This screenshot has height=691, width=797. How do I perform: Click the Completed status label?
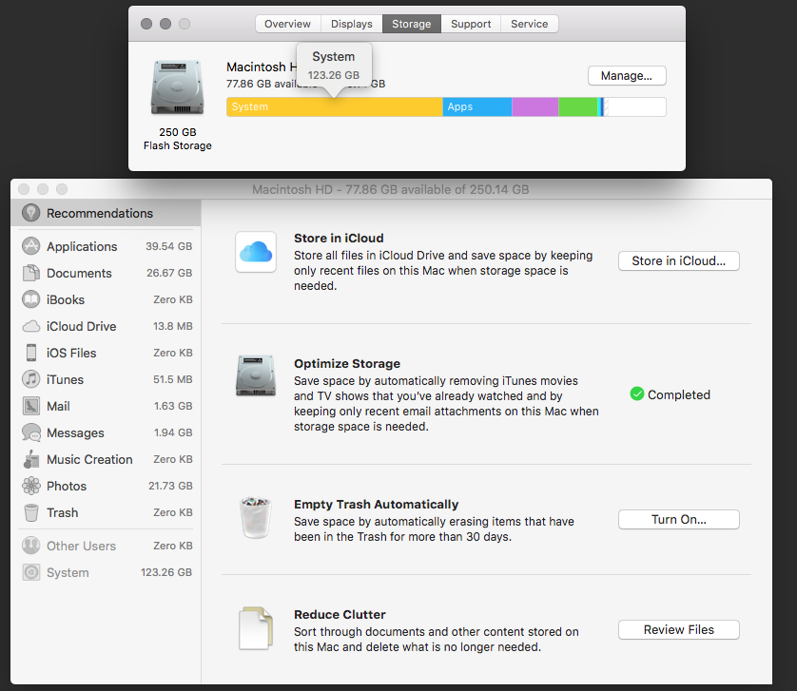pyautogui.click(x=678, y=394)
